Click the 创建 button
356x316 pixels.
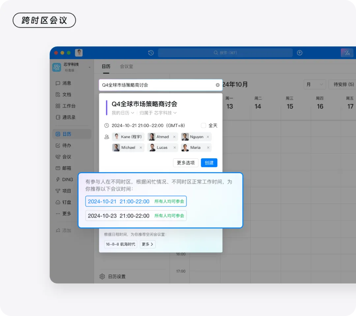pyautogui.click(x=209, y=163)
